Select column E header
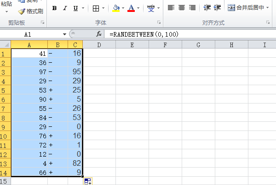276x185 pixels. click(x=132, y=45)
